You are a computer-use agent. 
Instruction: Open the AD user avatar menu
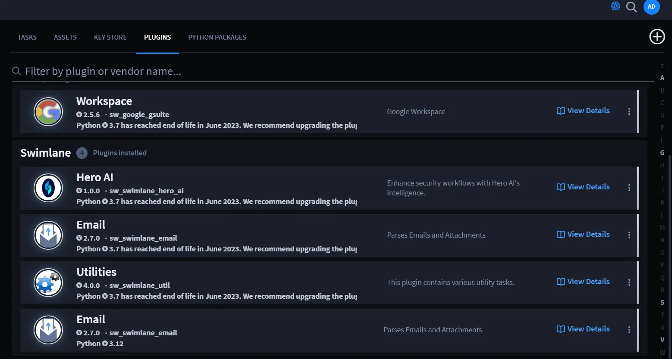[x=651, y=6]
